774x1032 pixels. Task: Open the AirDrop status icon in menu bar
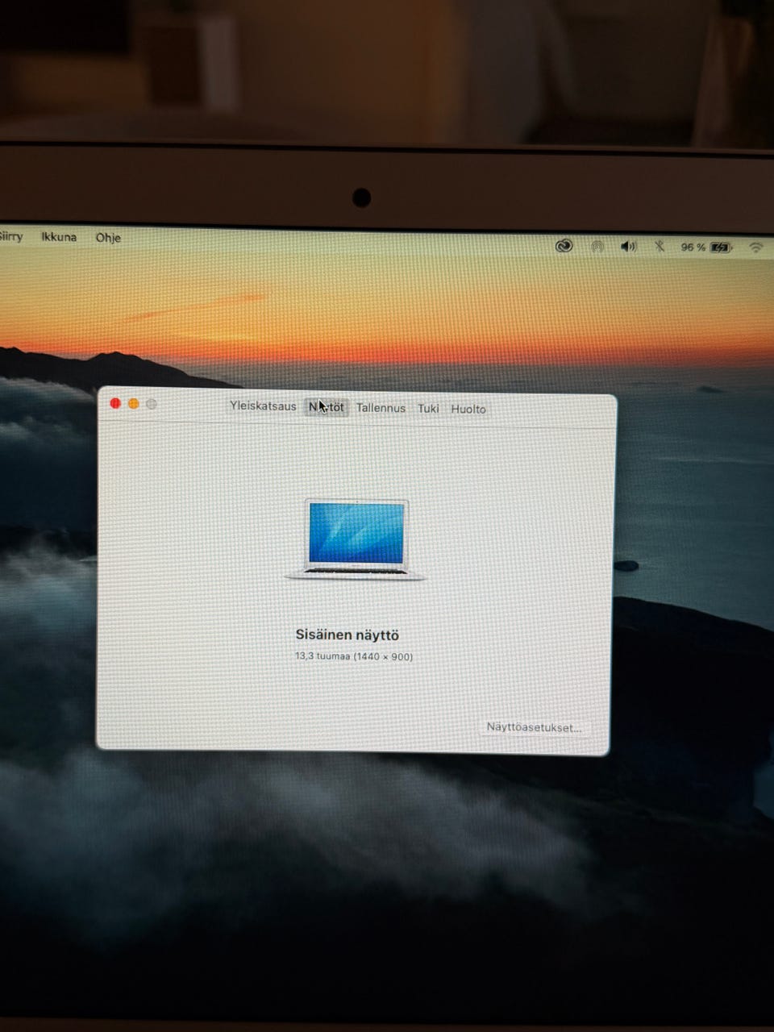[597, 247]
